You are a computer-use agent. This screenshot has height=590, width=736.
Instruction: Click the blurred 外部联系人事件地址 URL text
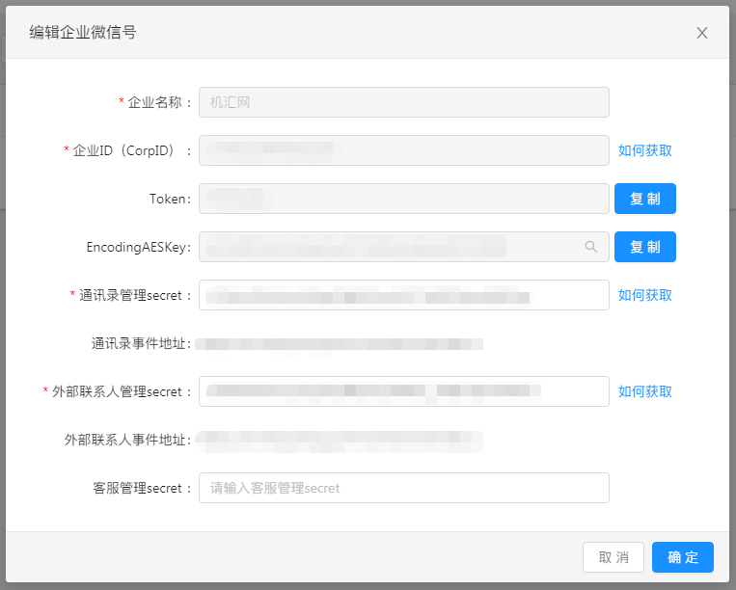click(339, 441)
